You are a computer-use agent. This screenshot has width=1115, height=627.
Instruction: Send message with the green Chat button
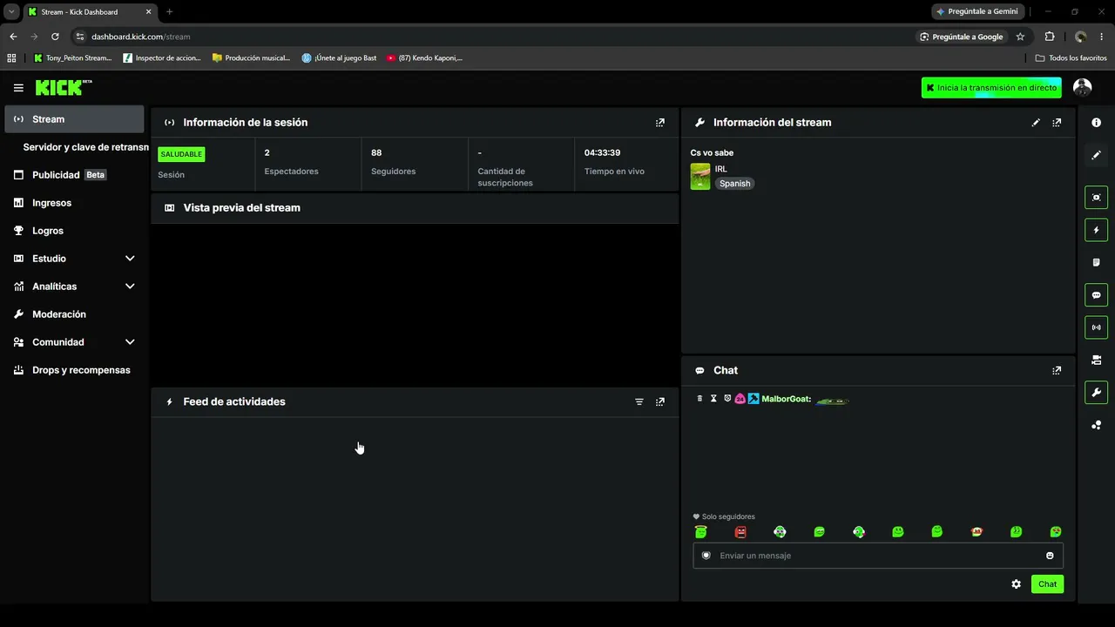[x=1047, y=584]
